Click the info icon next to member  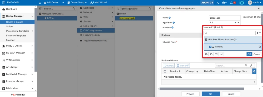173,28
